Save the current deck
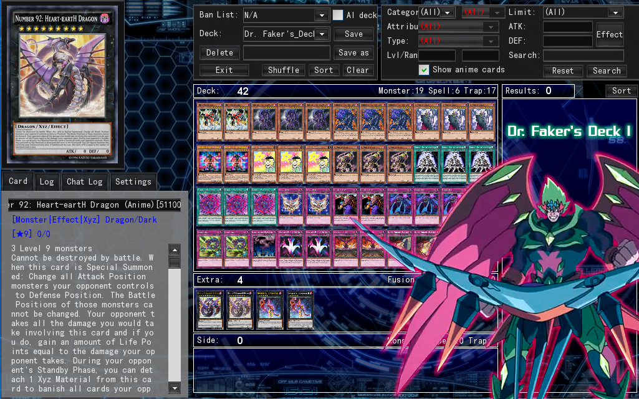The height and width of the screenshot is (399, 639). point(353,34)
